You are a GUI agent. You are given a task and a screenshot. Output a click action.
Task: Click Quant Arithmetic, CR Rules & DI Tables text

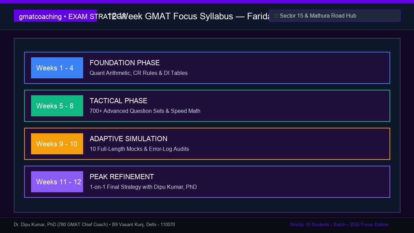coord(139,73)
